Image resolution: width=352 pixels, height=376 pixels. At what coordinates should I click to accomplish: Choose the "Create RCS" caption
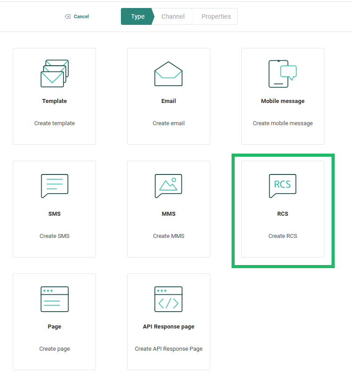[x=283, y=236]
